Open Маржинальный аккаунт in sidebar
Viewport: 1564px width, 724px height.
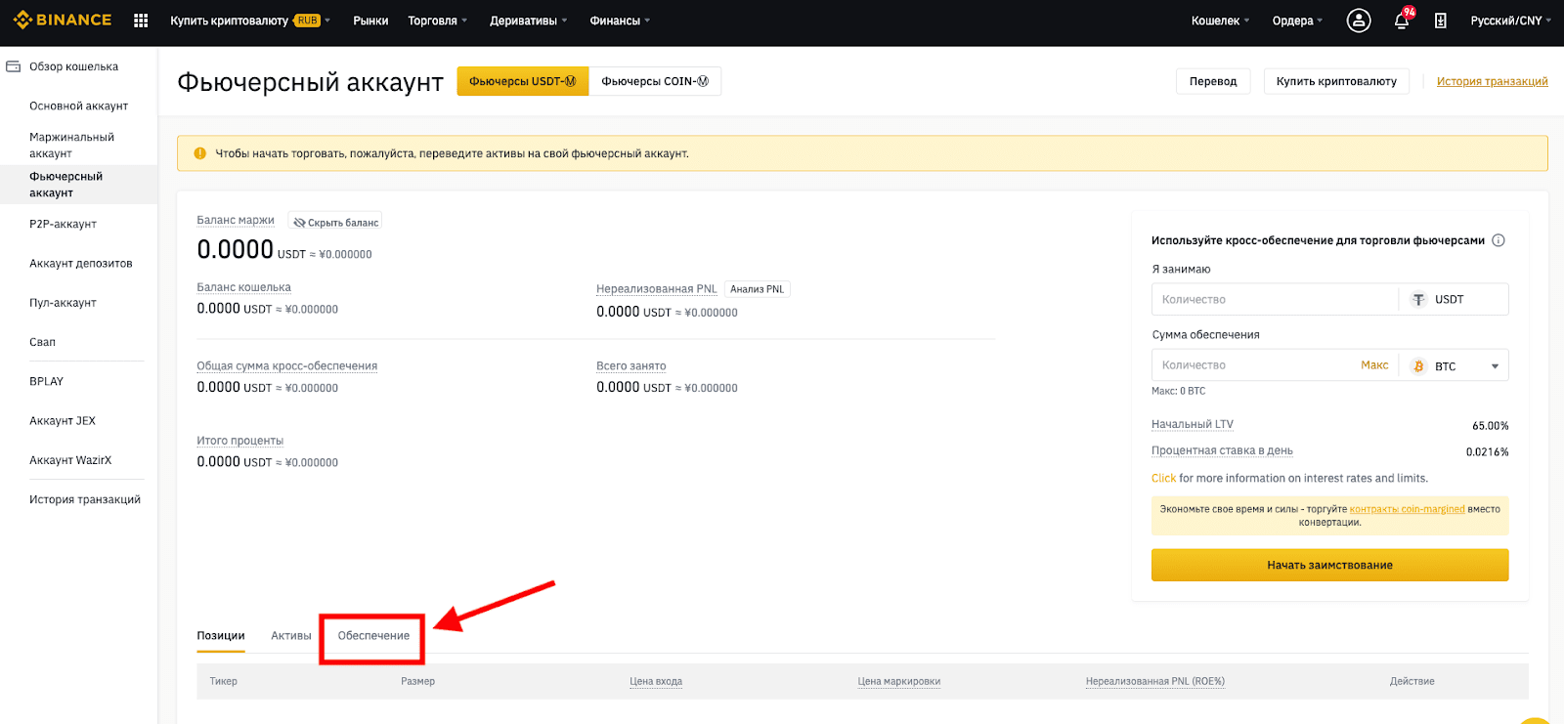pyautogui.click(x=71, y=145)
